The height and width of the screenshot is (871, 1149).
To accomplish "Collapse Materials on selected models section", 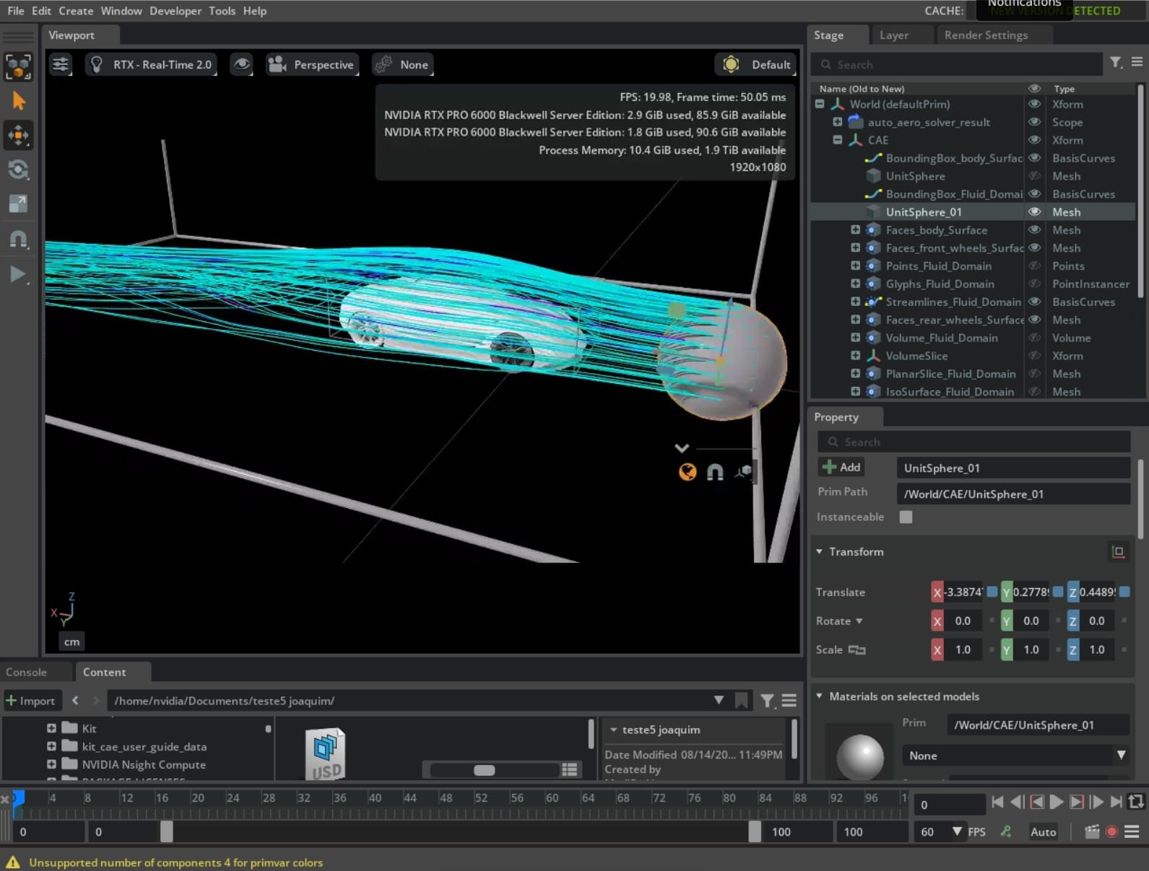I will (820, 696).
